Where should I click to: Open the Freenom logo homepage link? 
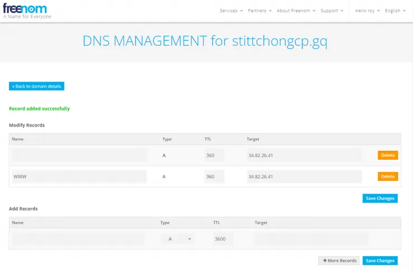pyautogui.click(x=27, y=11)
